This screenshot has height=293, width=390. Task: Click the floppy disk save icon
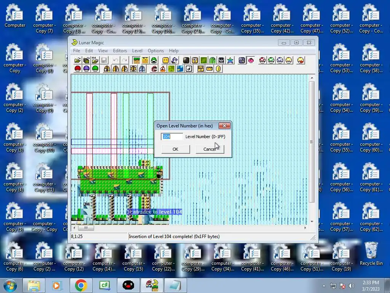(104, 60)
